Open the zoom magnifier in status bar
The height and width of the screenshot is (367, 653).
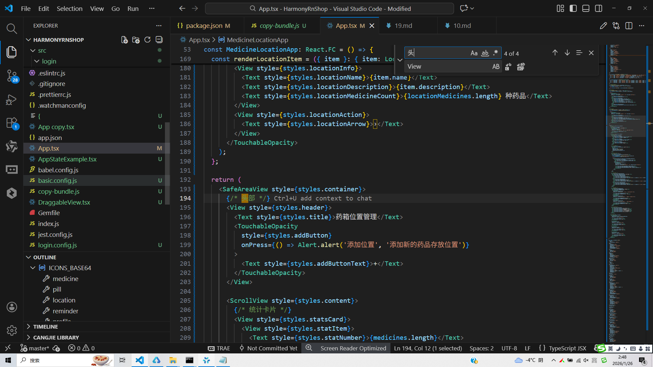coord(309,348)
